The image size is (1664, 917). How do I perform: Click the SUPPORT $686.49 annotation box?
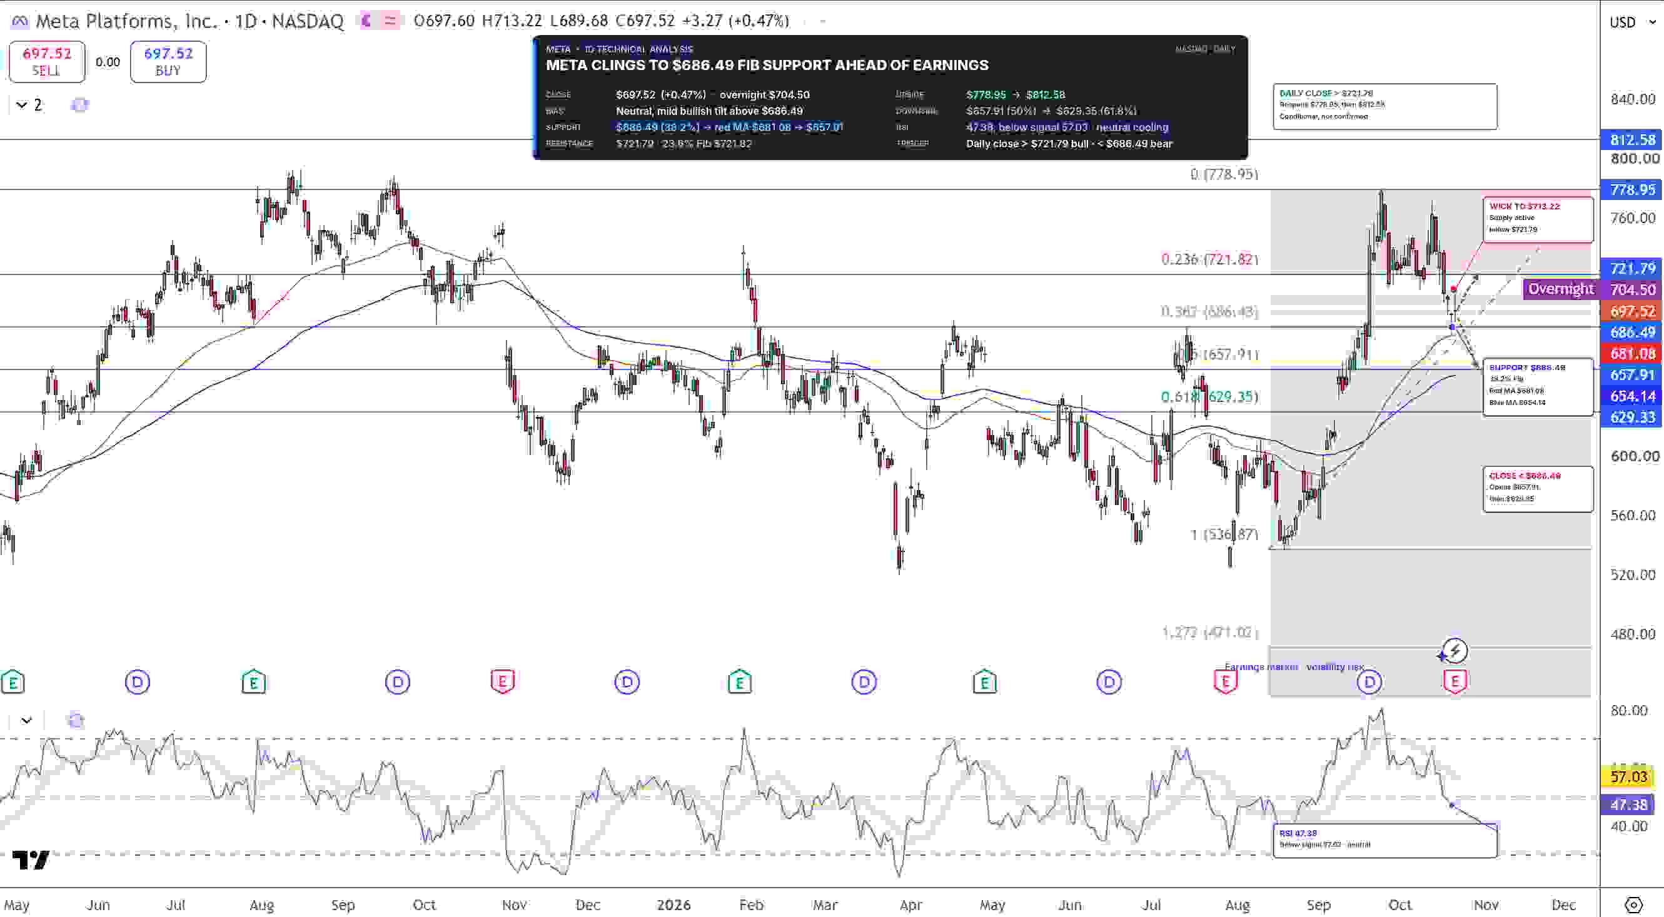pyautogui.click(x=1538, y=387)
